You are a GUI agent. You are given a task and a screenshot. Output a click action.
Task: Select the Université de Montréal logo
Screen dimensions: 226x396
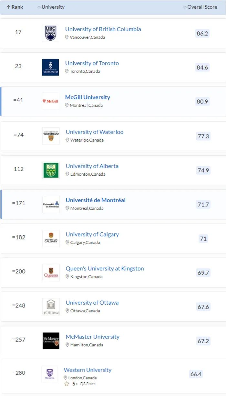click(51, 204)
